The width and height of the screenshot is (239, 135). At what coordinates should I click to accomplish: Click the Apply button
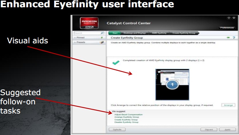pos(227,130)
